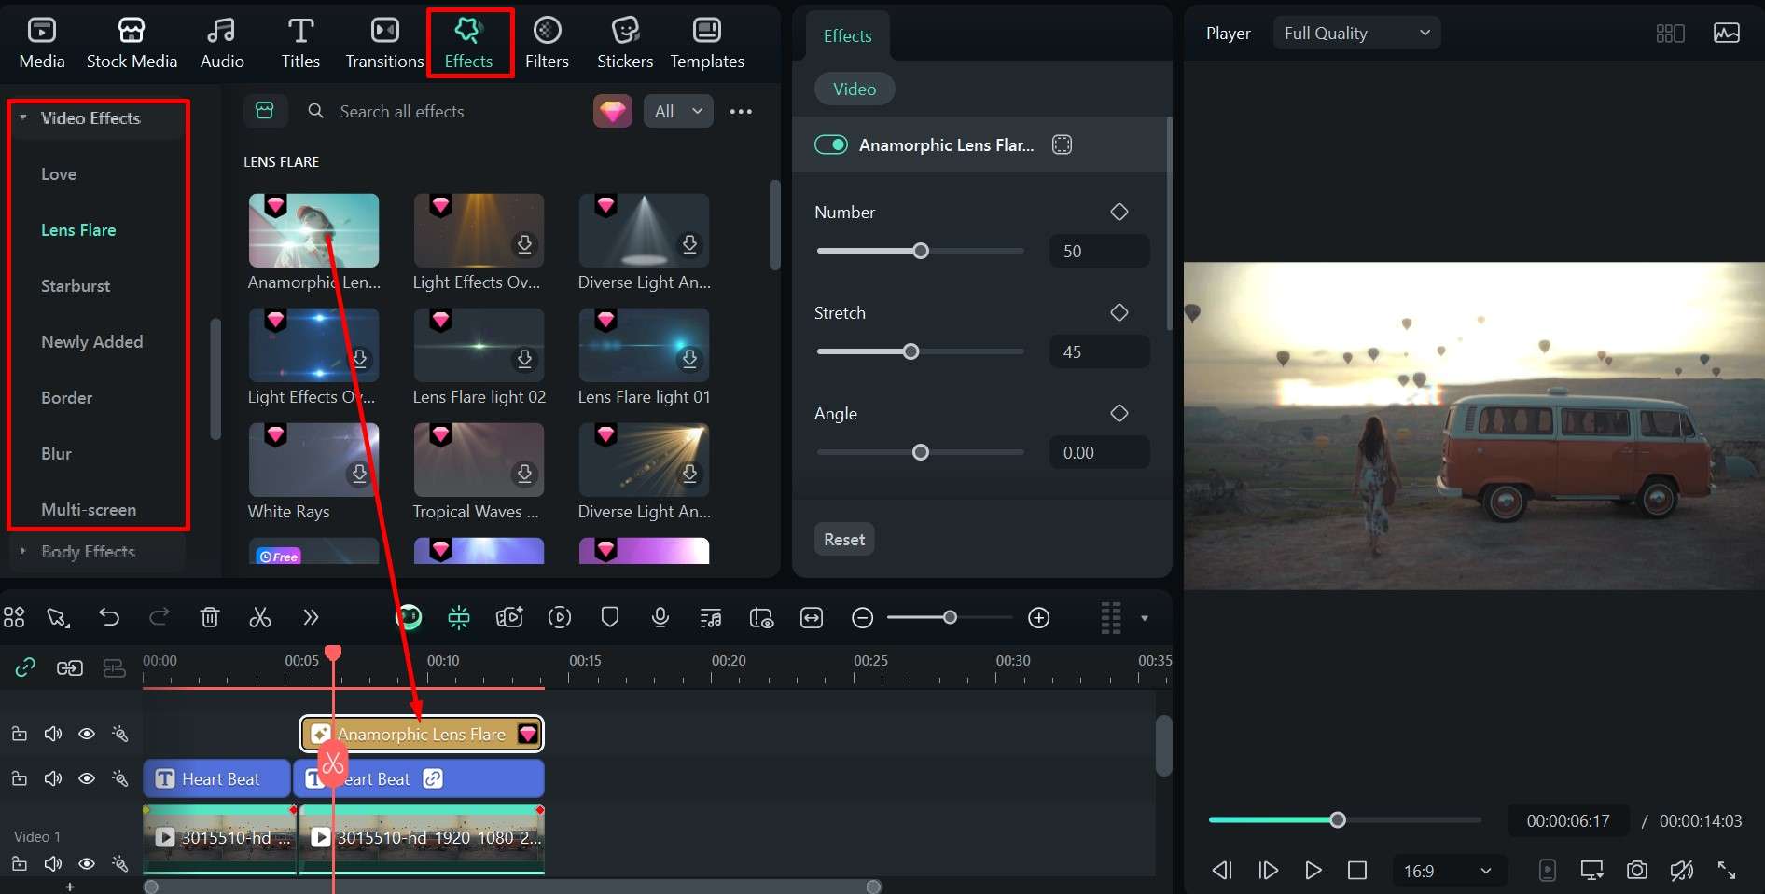Select the Blur effects category

click(x=56, y=453)
